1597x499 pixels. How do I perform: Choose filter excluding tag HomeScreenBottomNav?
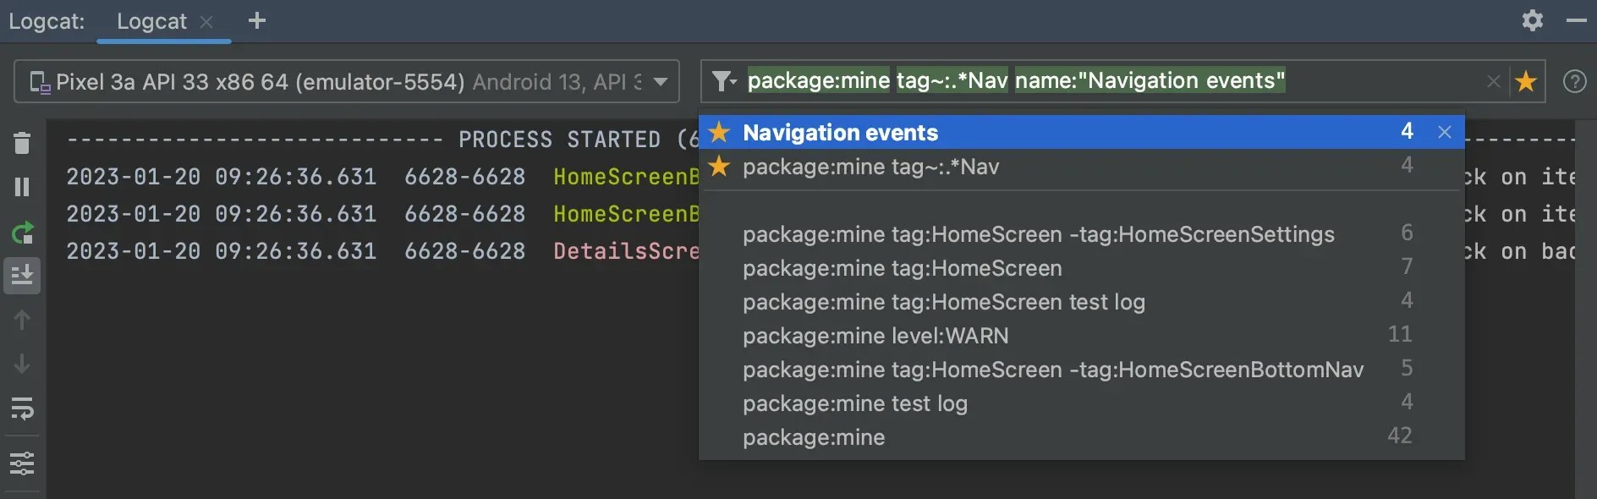(1082, 370)
